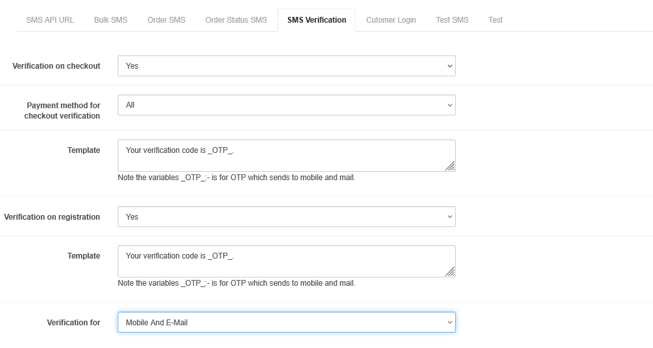
Task: Click the Verification on checkout label
Action: pyautogui.click(x=56, y=66)
